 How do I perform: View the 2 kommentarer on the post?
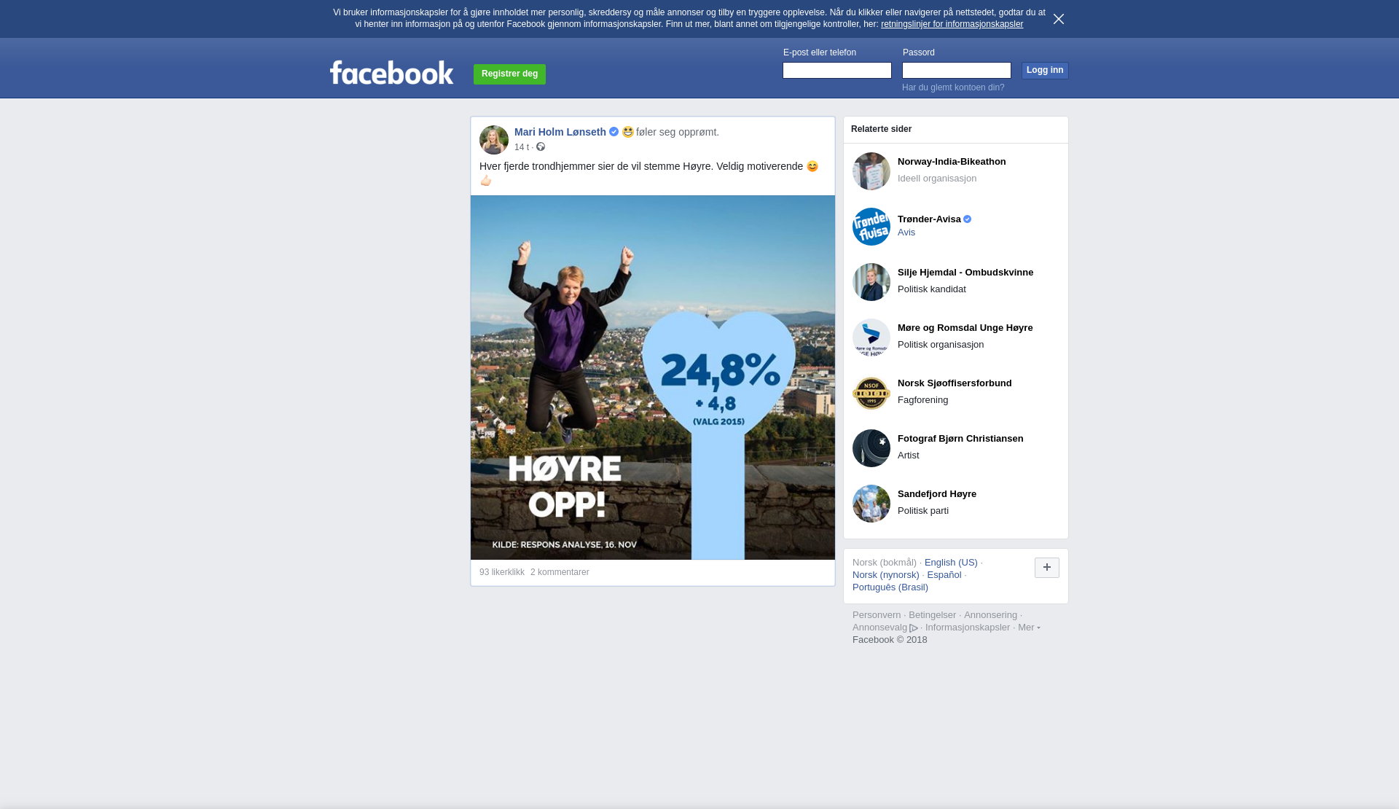(560, 572)
